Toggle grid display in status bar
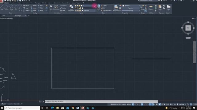The height and width of the screenshot is (110, 197). point(133,105)
